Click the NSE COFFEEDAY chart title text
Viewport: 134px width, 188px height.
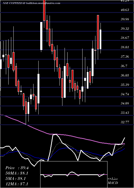pyautogui.click(x=31, y=3)
